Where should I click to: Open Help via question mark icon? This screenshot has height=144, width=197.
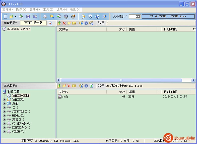97,16
